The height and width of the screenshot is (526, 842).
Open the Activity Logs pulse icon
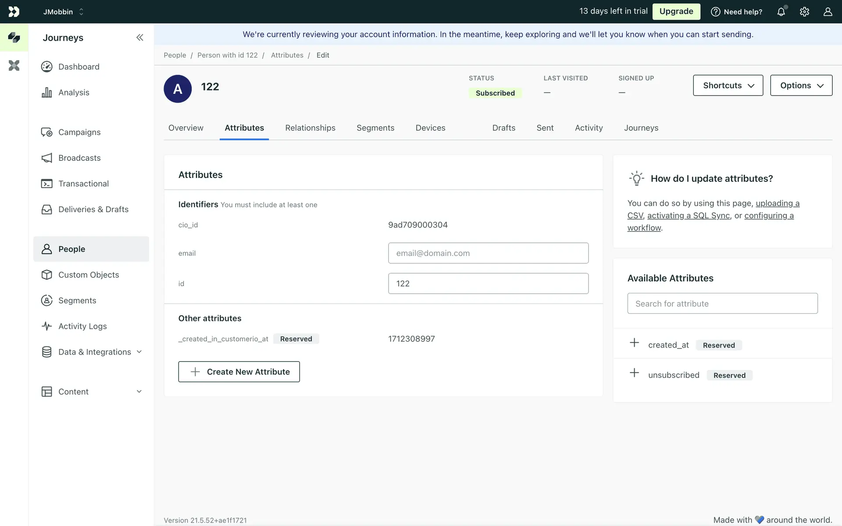click(x=46, y=326)
